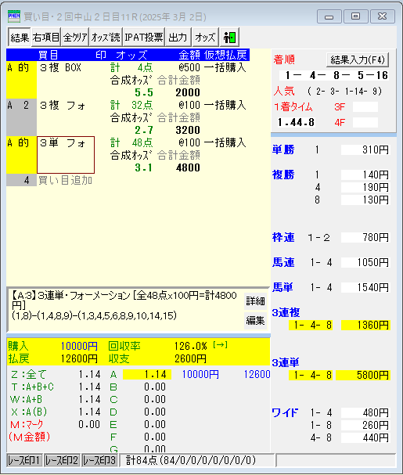Click the 合成オッズ value 5.5
This screenshot has height=475, width=403.
pyautogui.click(x=144, y=92)
